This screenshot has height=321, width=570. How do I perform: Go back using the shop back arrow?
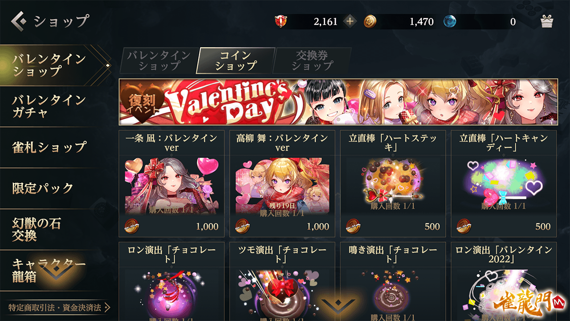point(19,21)
